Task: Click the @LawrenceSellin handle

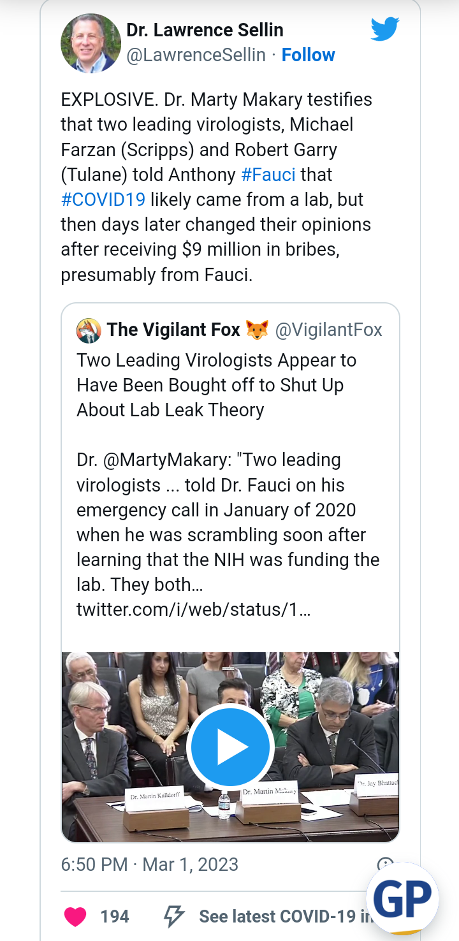Action: (x=196, y=55)
